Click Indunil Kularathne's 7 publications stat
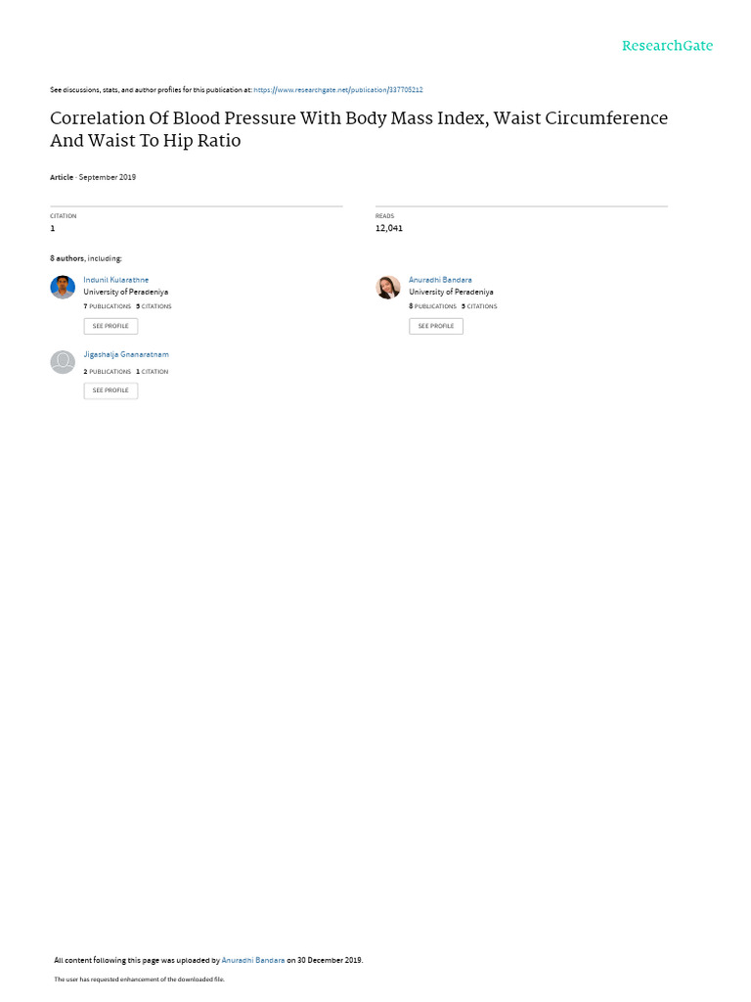 (x=108, y=306)
